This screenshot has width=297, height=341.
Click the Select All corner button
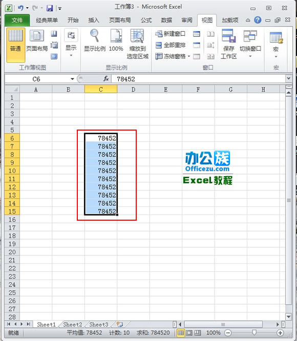[12, 89]
